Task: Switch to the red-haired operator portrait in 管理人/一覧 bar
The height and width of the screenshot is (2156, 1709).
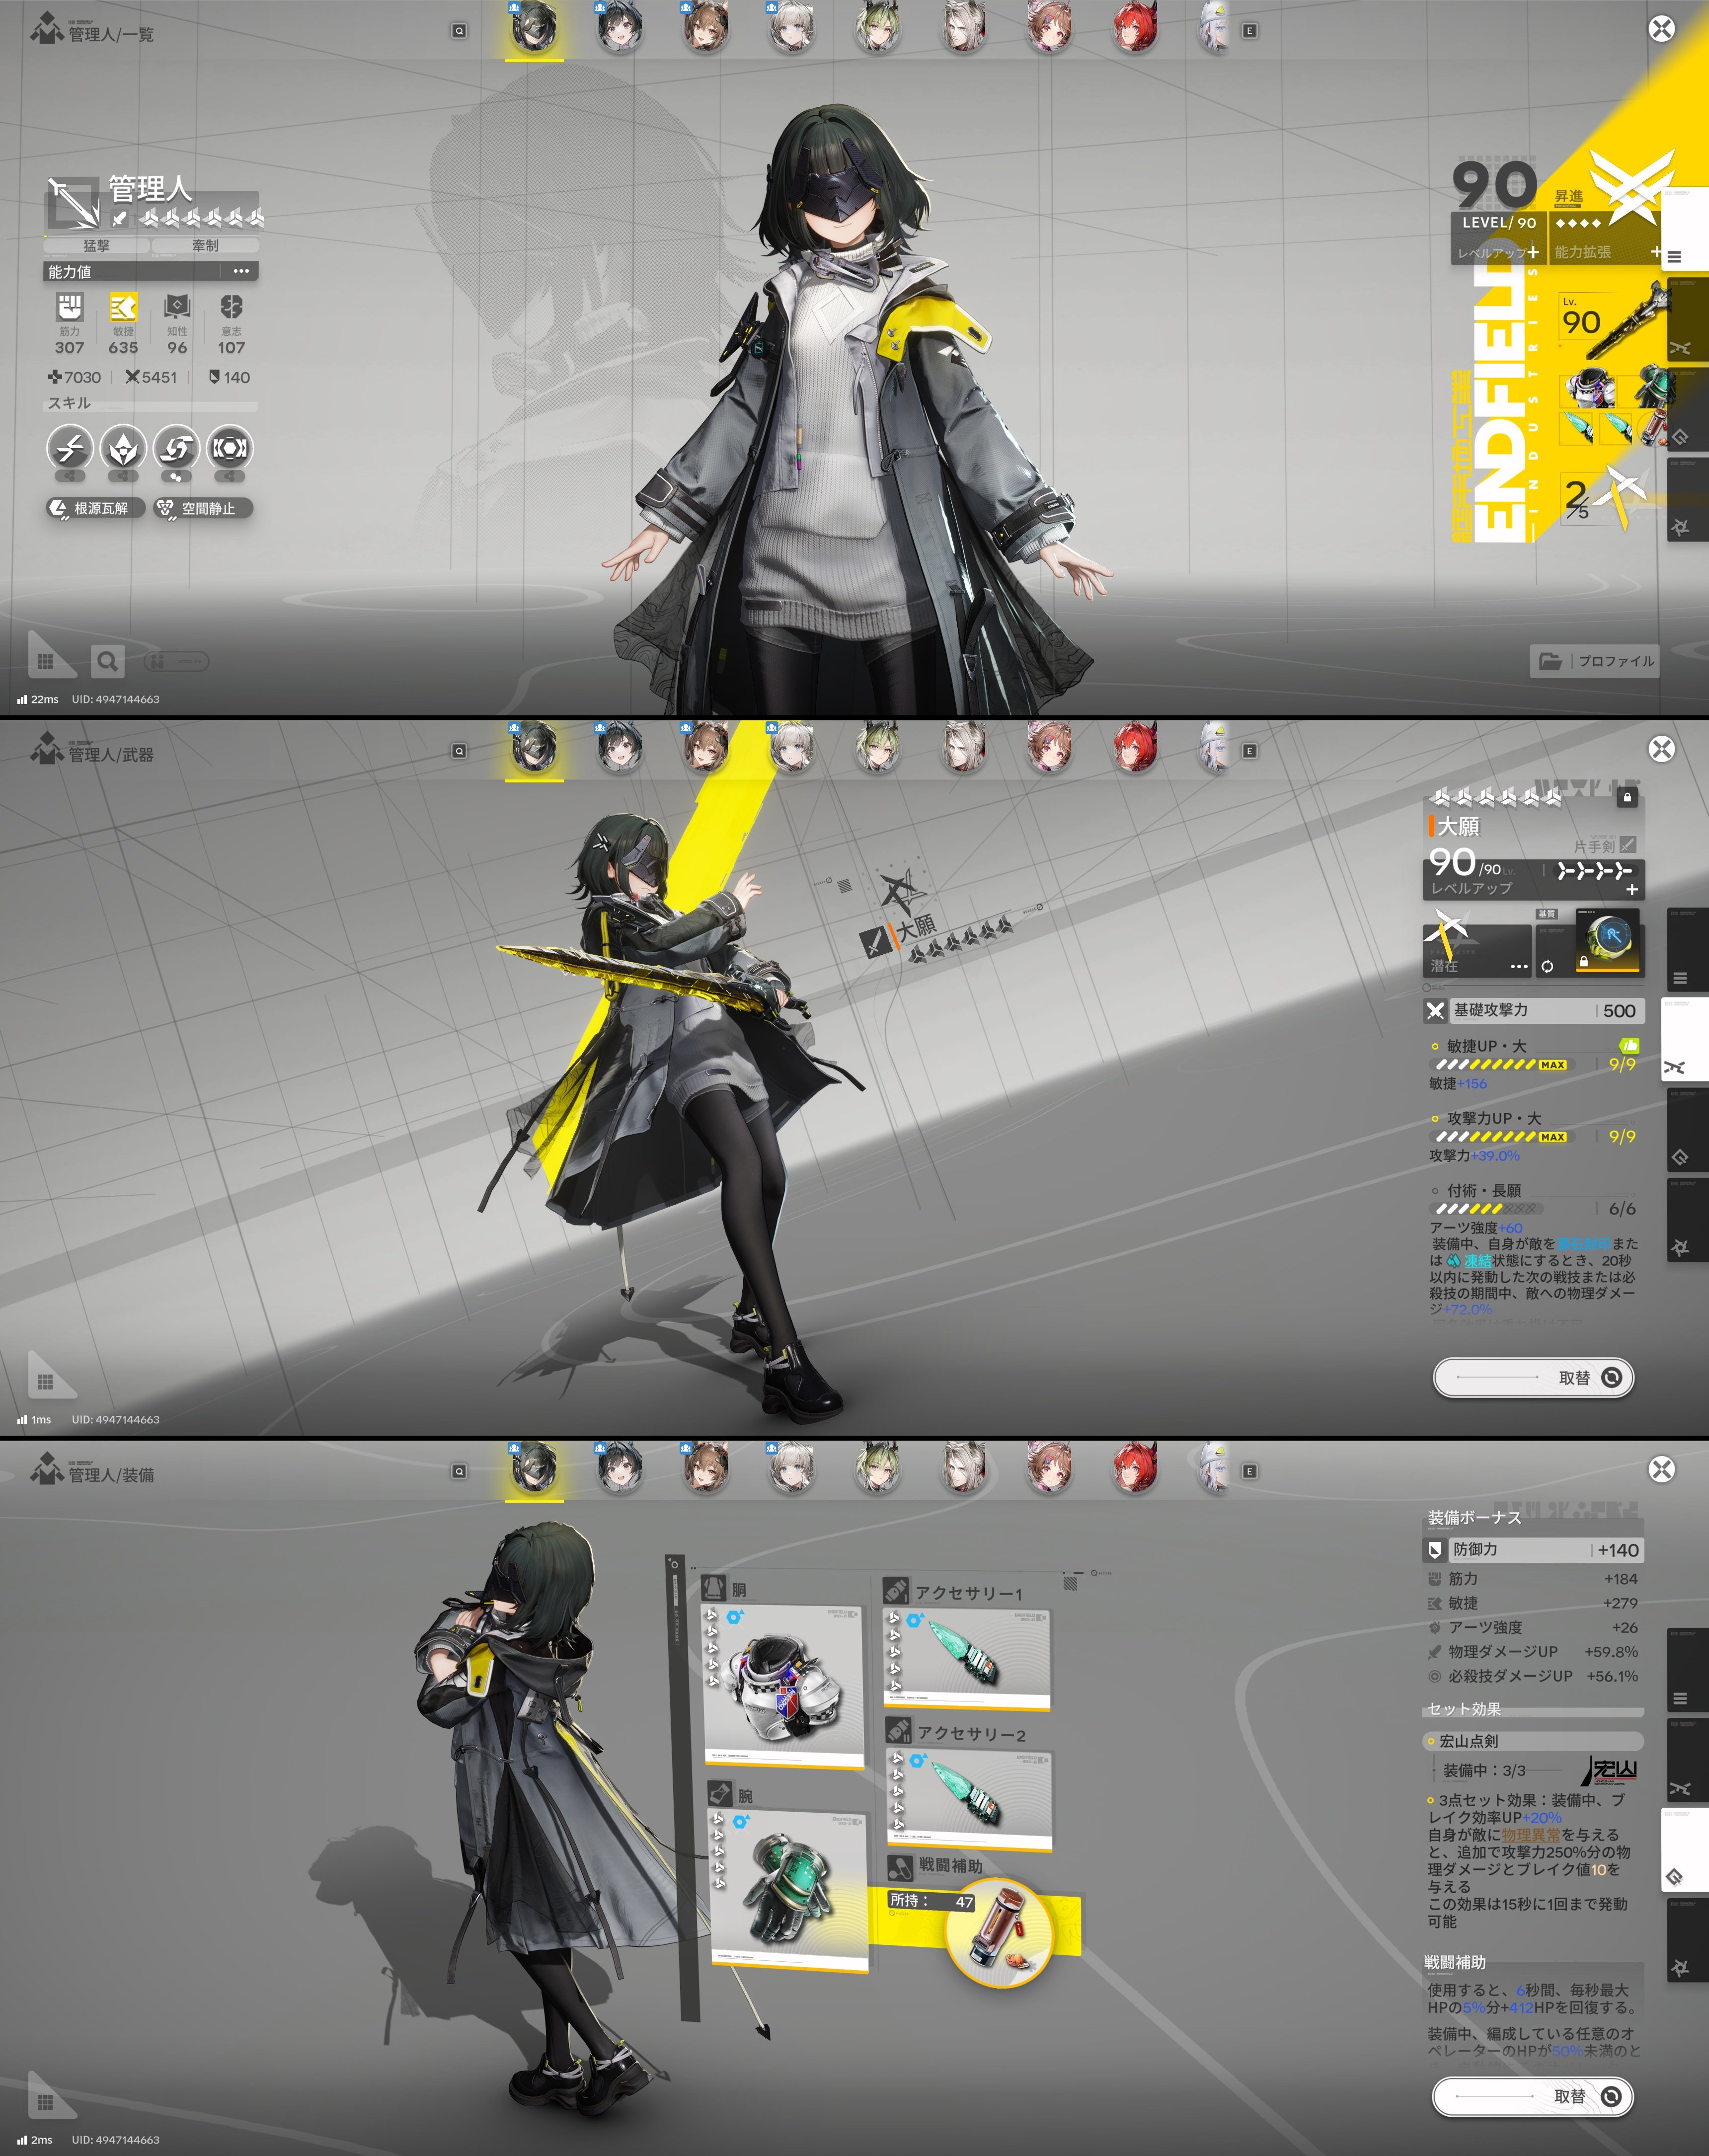Action: click(1135, 28)
